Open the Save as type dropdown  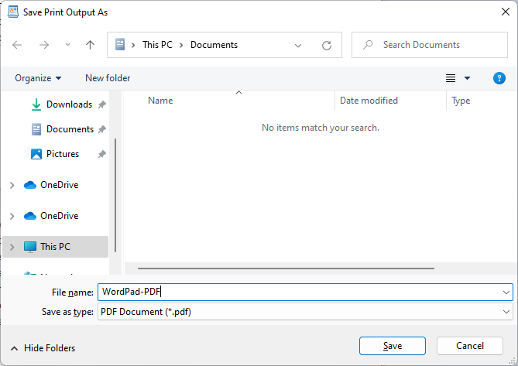point(507,312)
